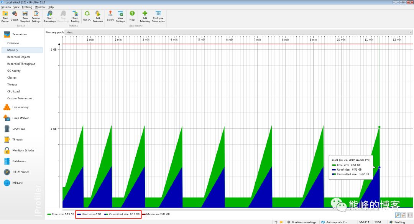Open the View menu
The width and height of the screenshot is (414, 224).
[x=16, y=7]
